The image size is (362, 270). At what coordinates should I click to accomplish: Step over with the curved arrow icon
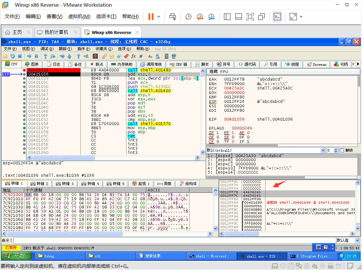53,56
